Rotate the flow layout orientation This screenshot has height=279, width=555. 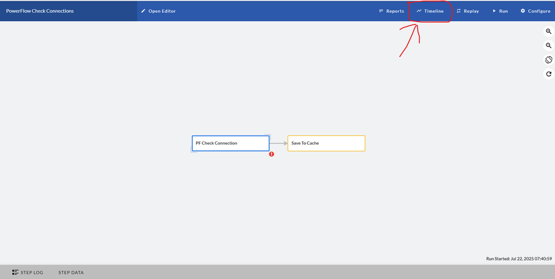tap(549, 60)
